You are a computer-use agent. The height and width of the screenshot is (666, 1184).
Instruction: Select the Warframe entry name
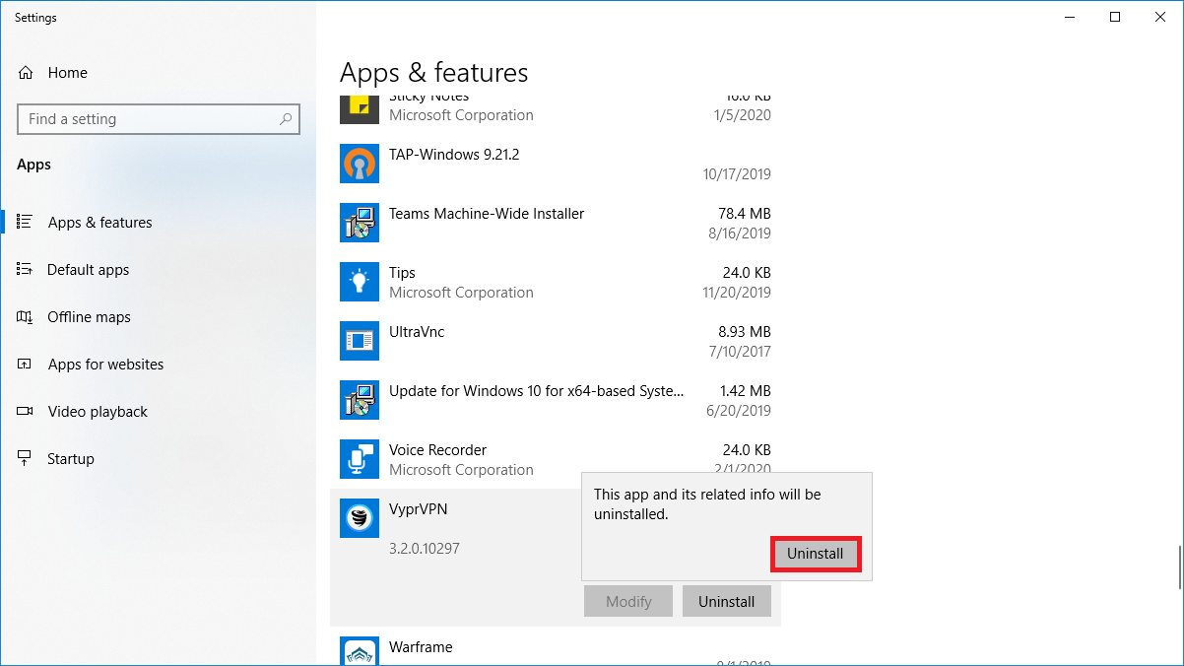tap(421, 647)
